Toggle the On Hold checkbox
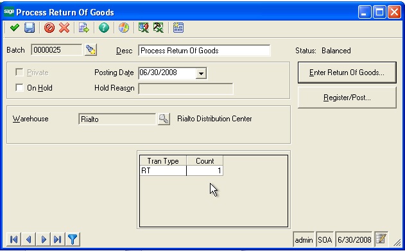The height and width of the screenshot is (251, 405). point(19,87)
